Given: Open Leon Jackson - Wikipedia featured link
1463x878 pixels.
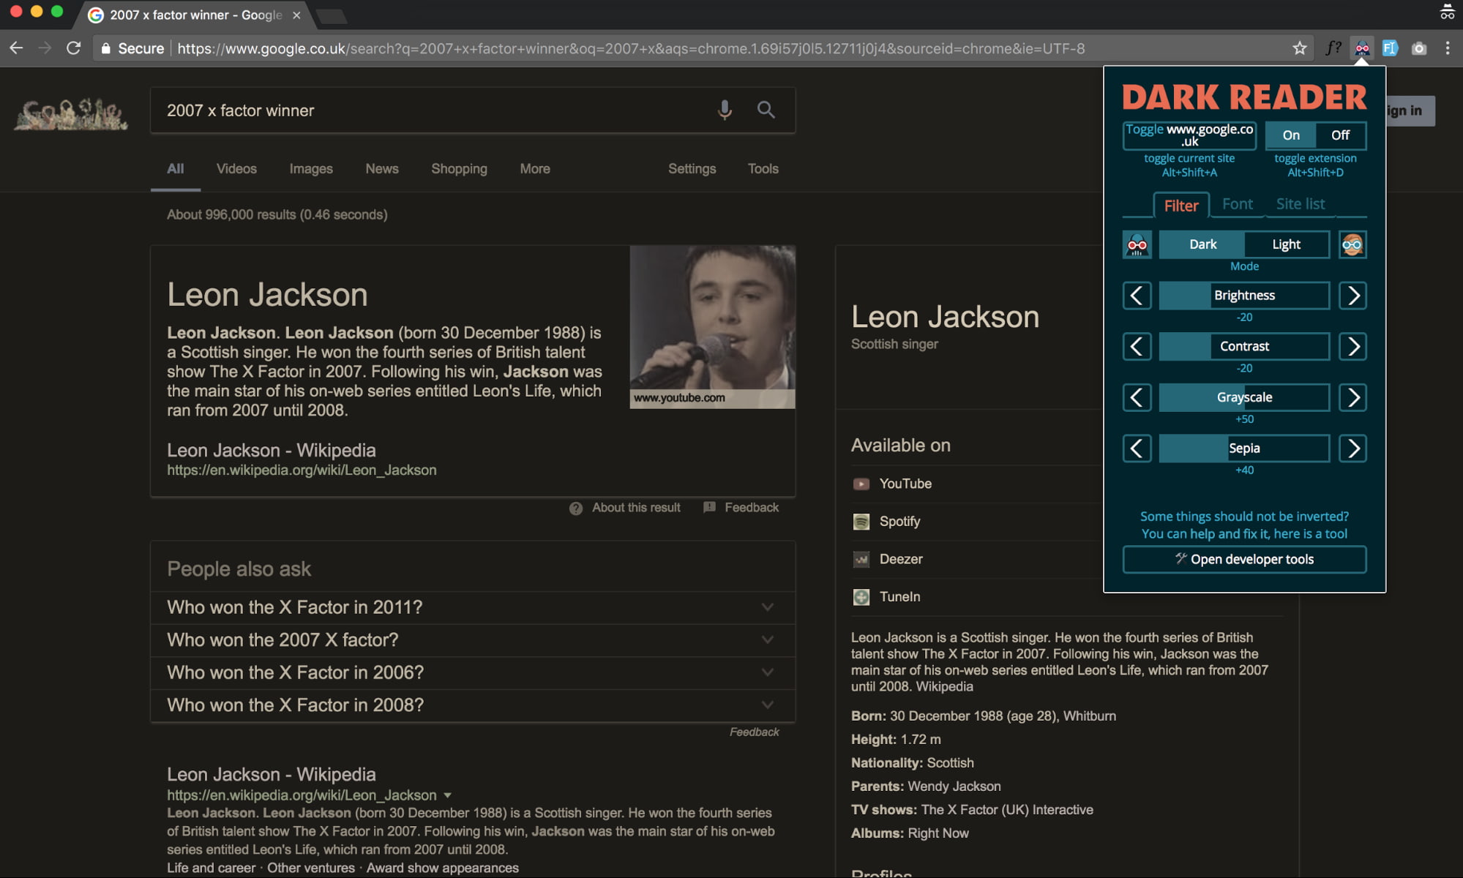Looking at the screenshot, I should [272, 451].
